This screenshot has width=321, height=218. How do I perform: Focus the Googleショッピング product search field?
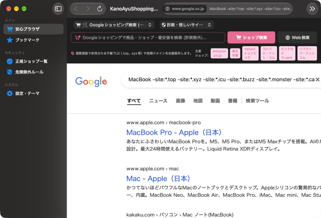point(148,38)
